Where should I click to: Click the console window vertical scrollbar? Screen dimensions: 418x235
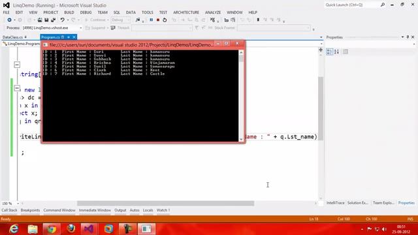tap(241, 96)
